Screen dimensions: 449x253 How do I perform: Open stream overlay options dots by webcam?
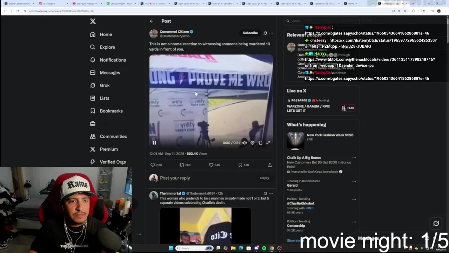tap(139, 234)
